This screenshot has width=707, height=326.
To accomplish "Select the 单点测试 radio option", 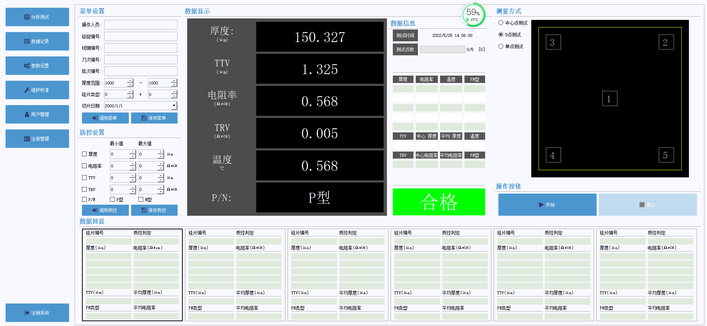I will tap(501, 46).
